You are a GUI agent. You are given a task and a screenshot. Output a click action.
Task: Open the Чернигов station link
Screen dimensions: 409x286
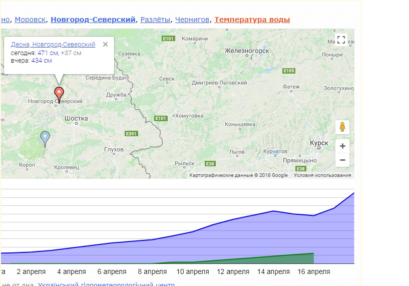(x=192, y=20)
